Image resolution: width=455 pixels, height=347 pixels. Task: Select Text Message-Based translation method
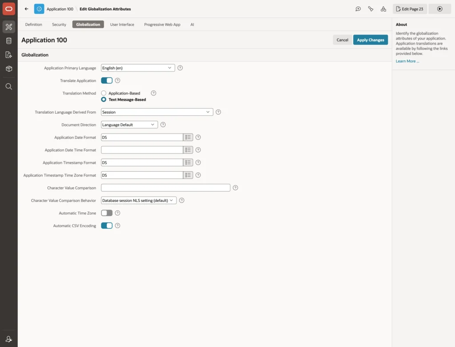(104, 99)
